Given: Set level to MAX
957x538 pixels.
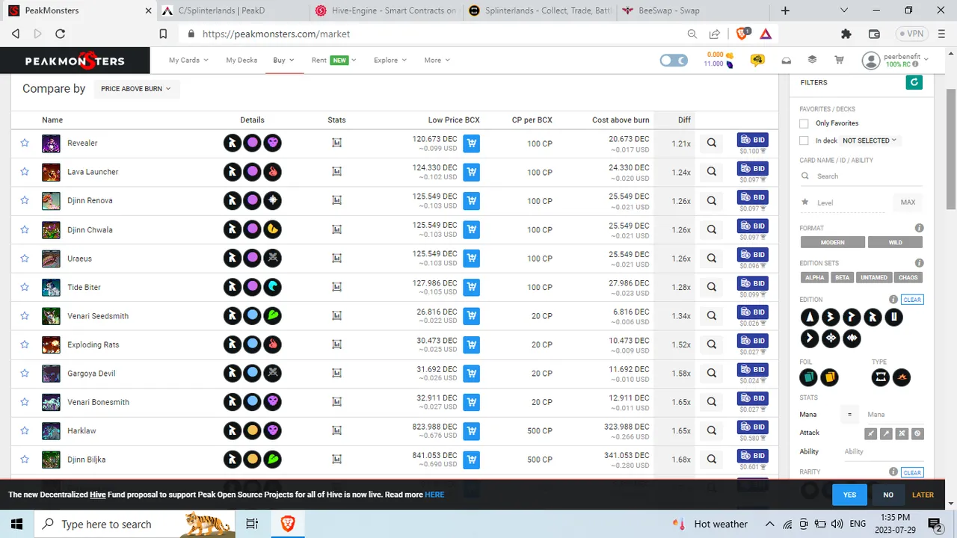Looking at the screenshot, I should point(908,202).
